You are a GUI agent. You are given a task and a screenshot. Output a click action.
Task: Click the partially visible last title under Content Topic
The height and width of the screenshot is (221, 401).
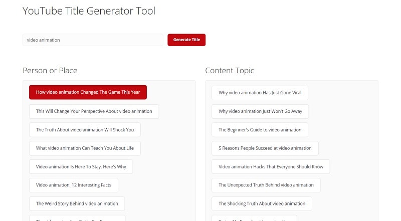coord(254,218)
